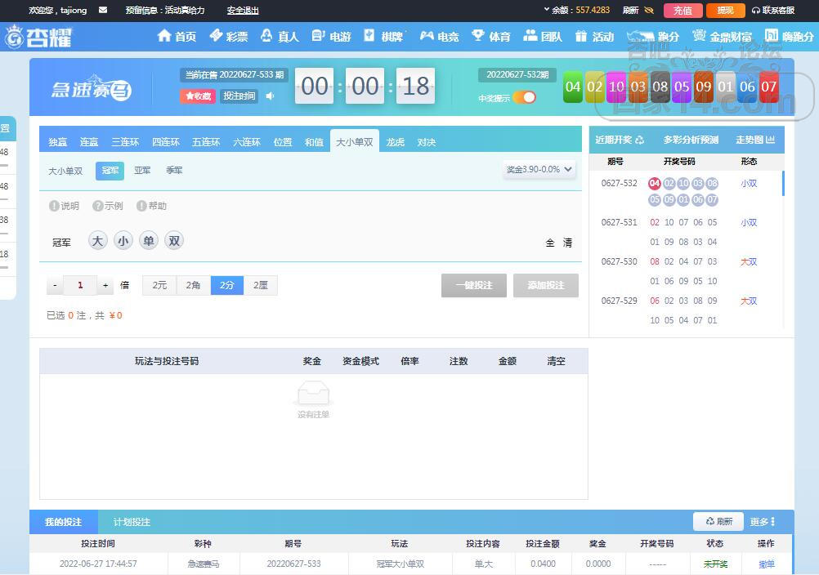Mute sound with the speaker icon

pyautogui.click(x=271, y=96)
